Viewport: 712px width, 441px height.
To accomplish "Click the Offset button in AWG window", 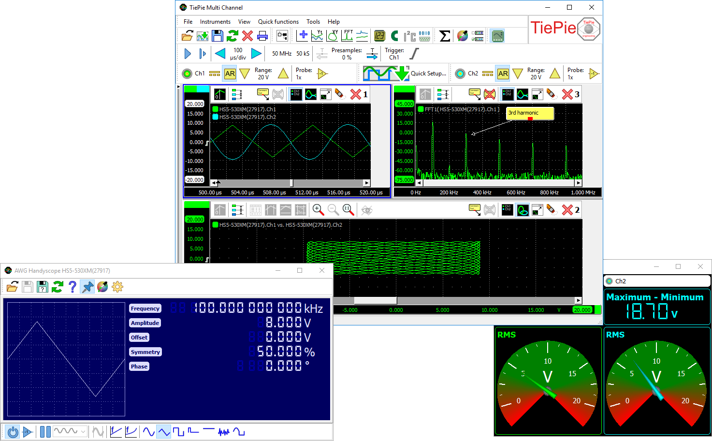I will click(x=139, y=338).
